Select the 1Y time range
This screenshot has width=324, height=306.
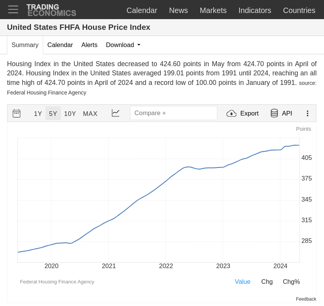point(38,114)
